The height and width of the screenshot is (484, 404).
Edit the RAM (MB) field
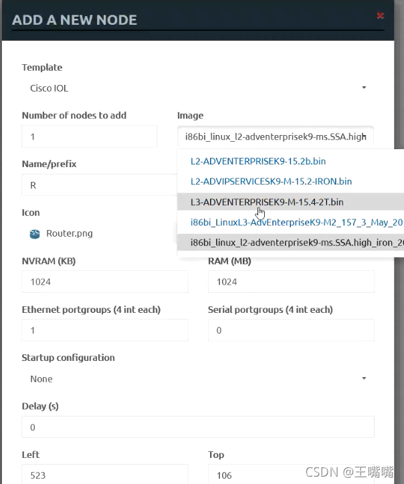pyautogui.click(x=291, y=281)
